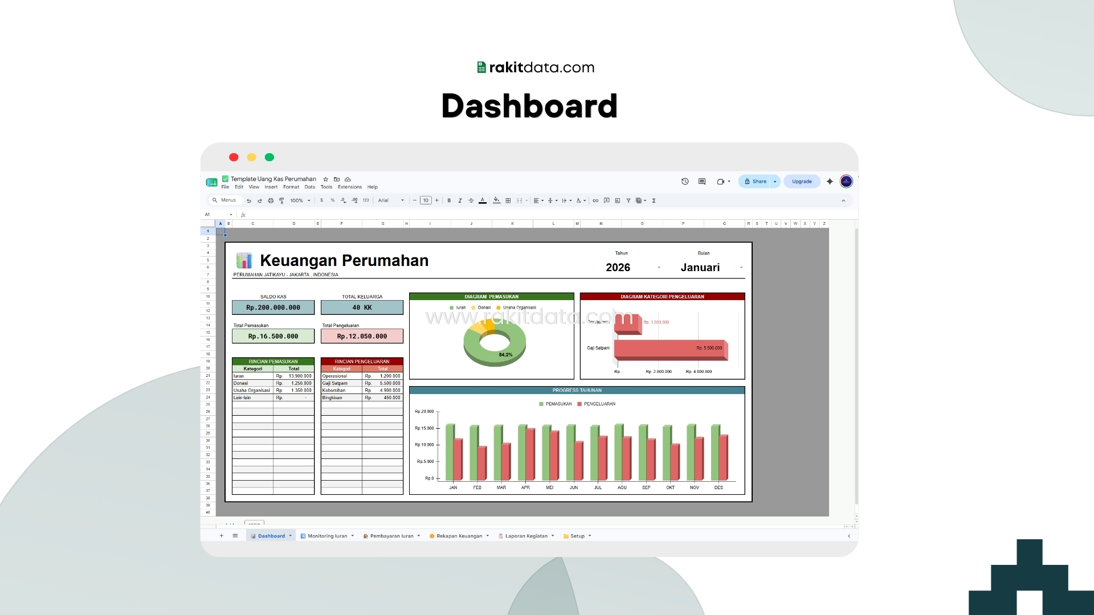Viewport: 1094px width, 615px height.
Task: Open the cell borders tool
Action: (508, 200)
